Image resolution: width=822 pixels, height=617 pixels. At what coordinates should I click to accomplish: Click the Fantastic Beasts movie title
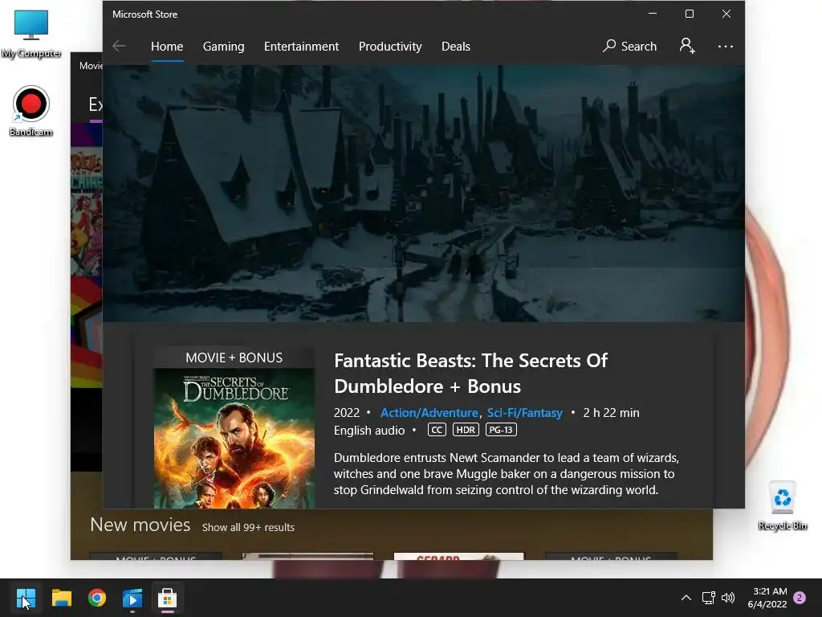pyautogui.click(x=470, y=373)
